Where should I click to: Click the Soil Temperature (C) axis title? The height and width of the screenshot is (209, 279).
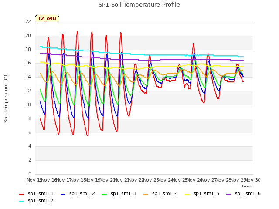pos(6,99)
